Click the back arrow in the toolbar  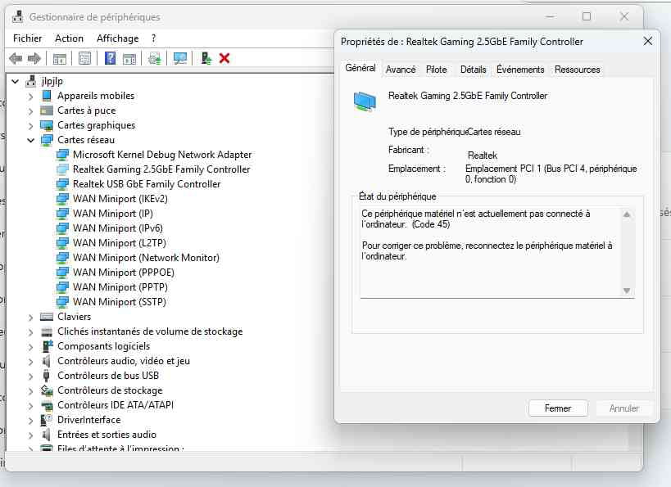click(x=15, y=58)
